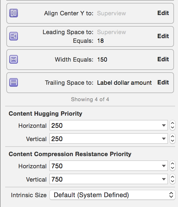Edit the Trailing Space constraint

(x=163, y=82)
